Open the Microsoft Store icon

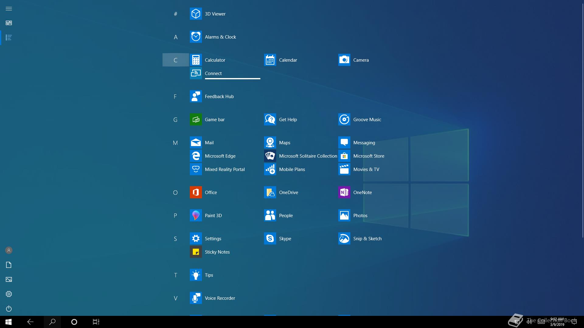click(x=344, y=156)
